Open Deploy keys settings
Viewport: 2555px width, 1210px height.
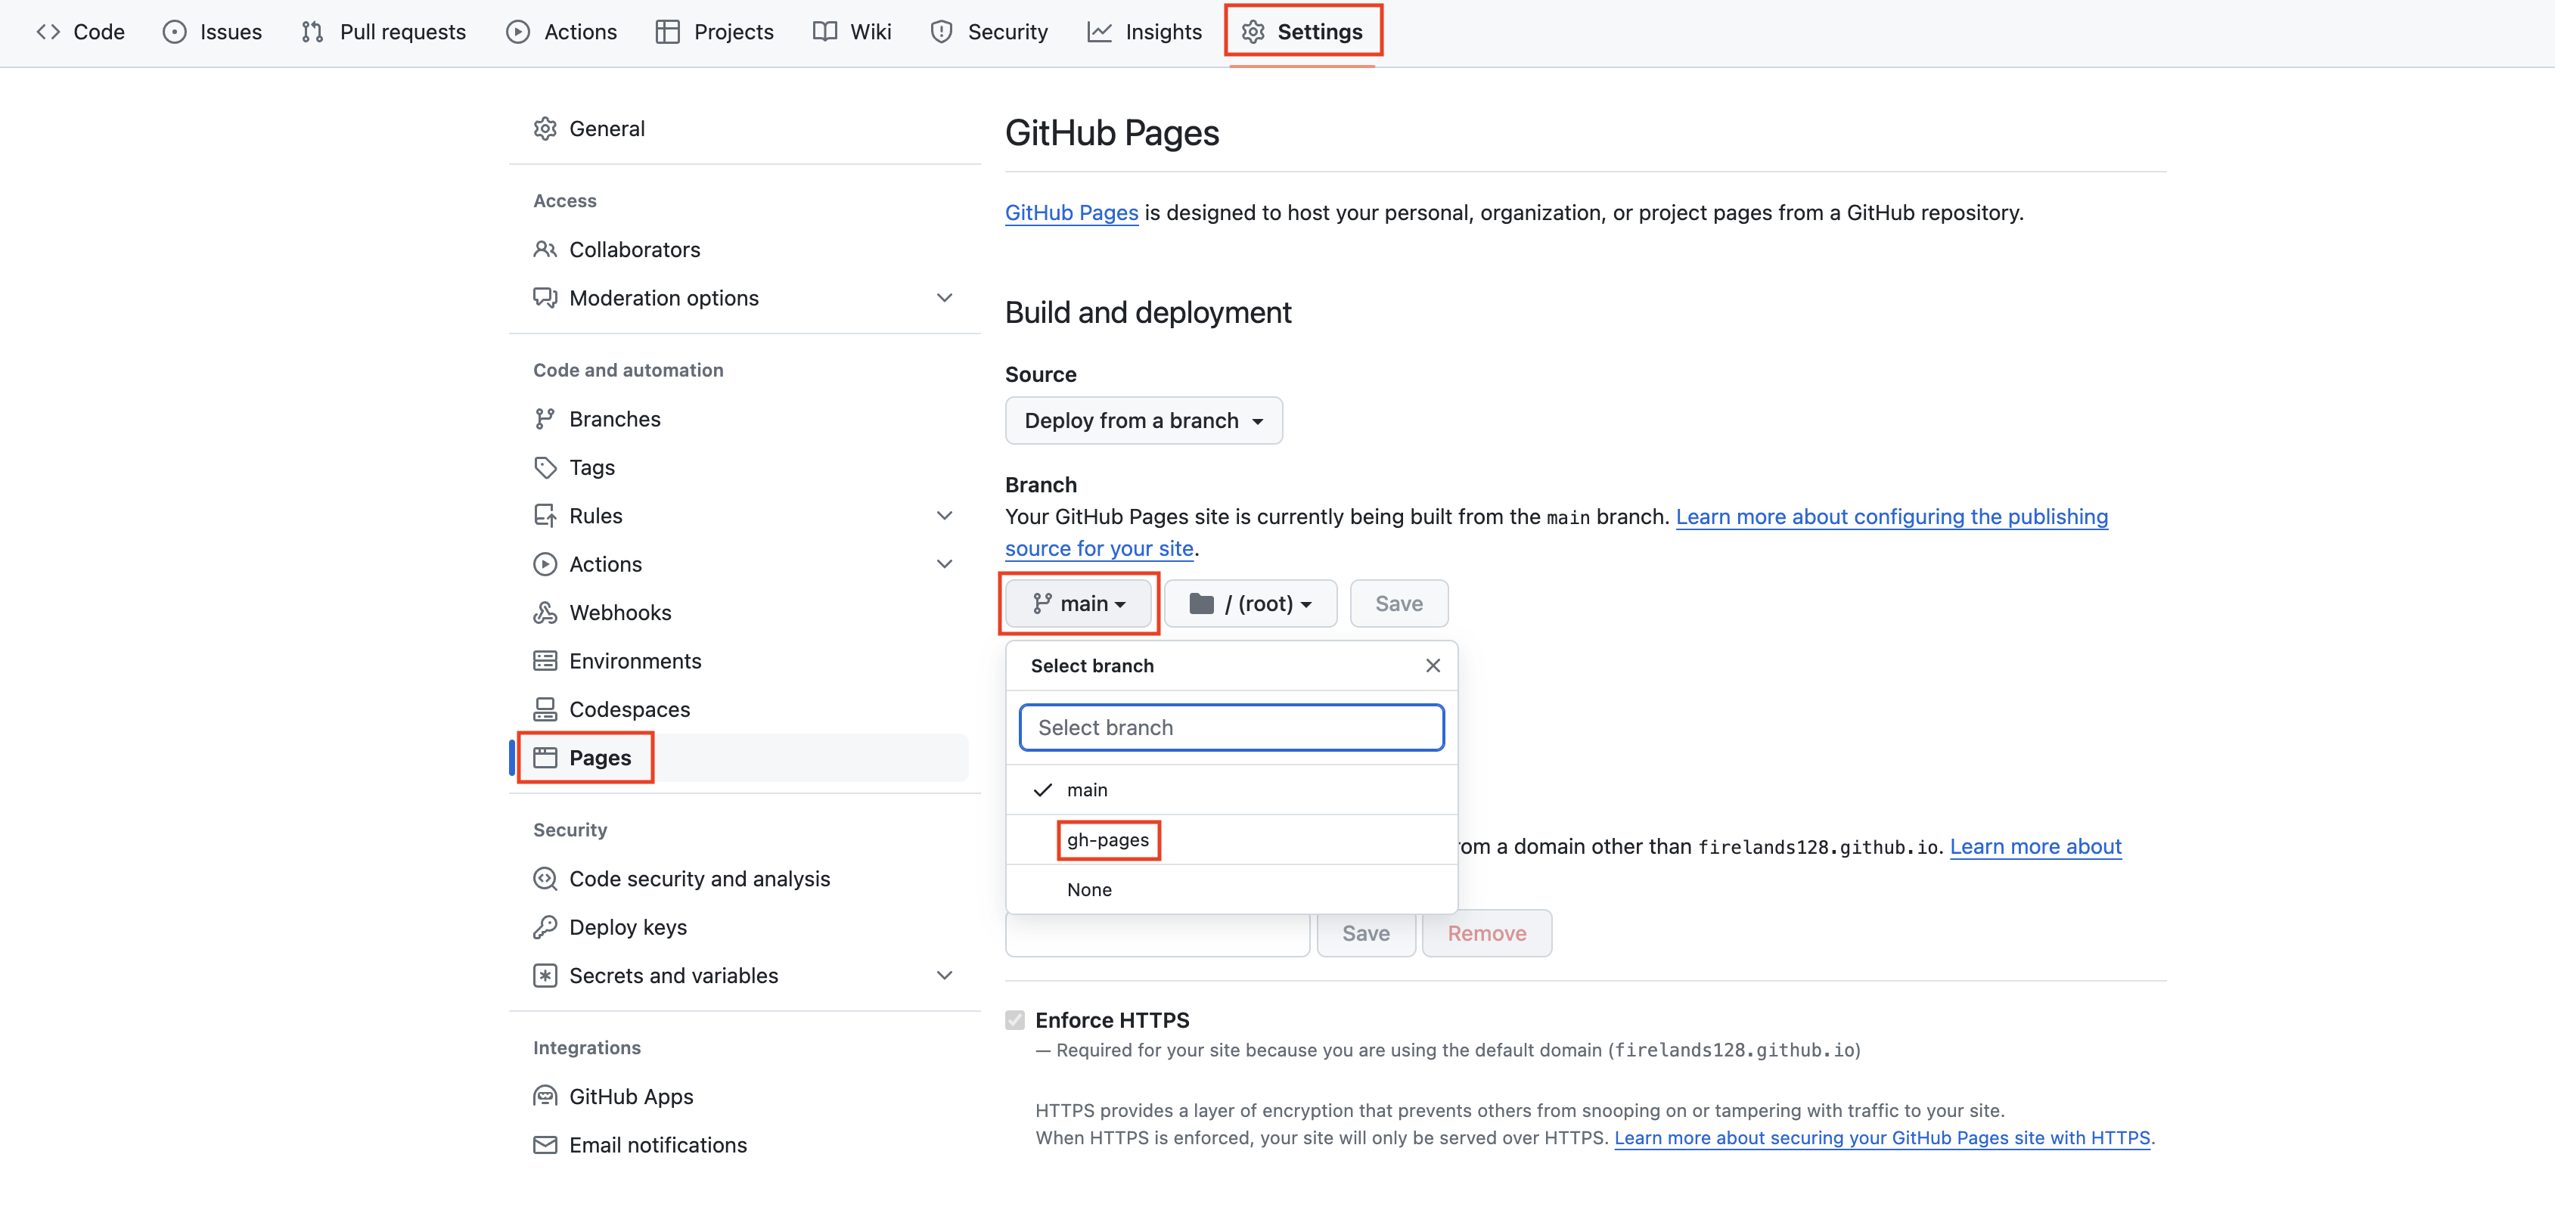[738, 929]
